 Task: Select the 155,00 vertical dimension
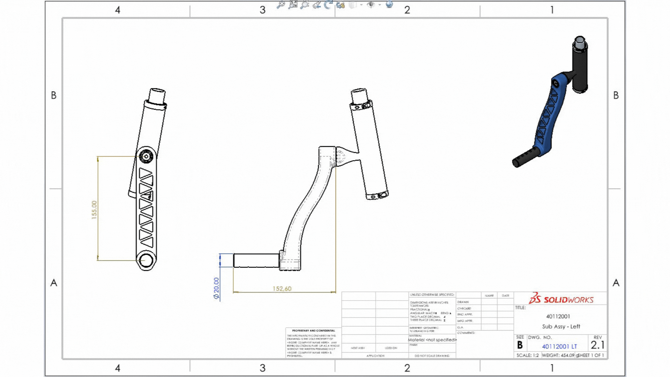tap(94, 209)
